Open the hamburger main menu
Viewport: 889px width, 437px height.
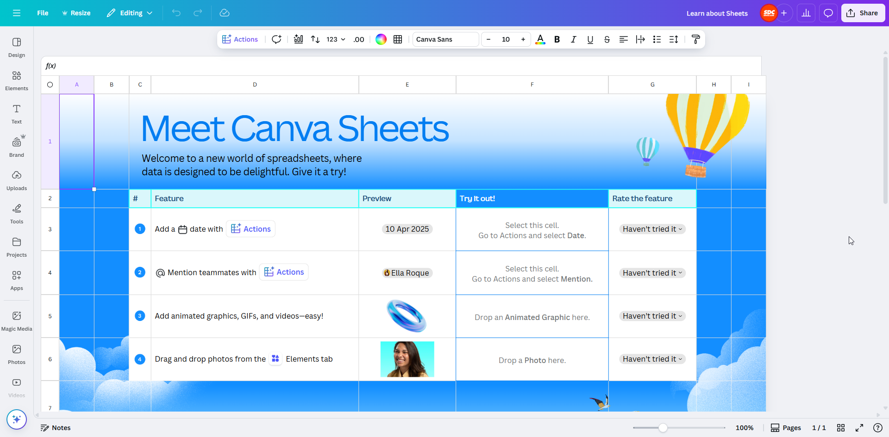[x=17, y=13]
